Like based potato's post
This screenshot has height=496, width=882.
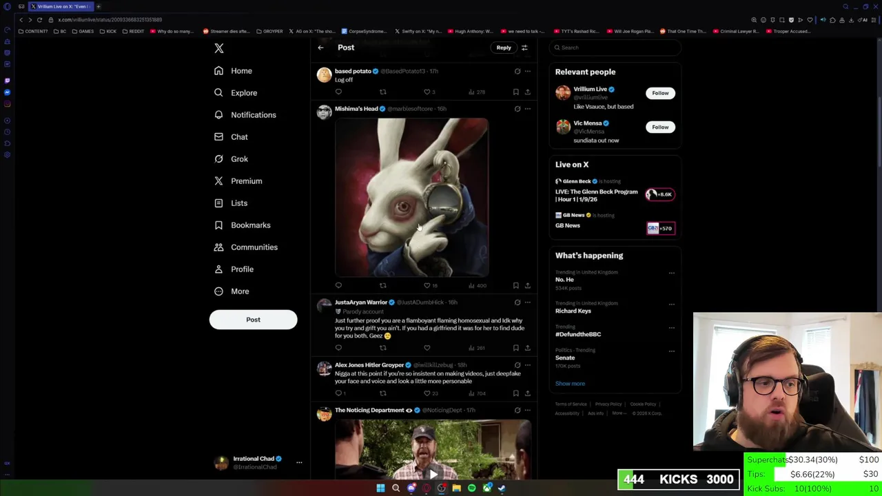coord(427,92)
